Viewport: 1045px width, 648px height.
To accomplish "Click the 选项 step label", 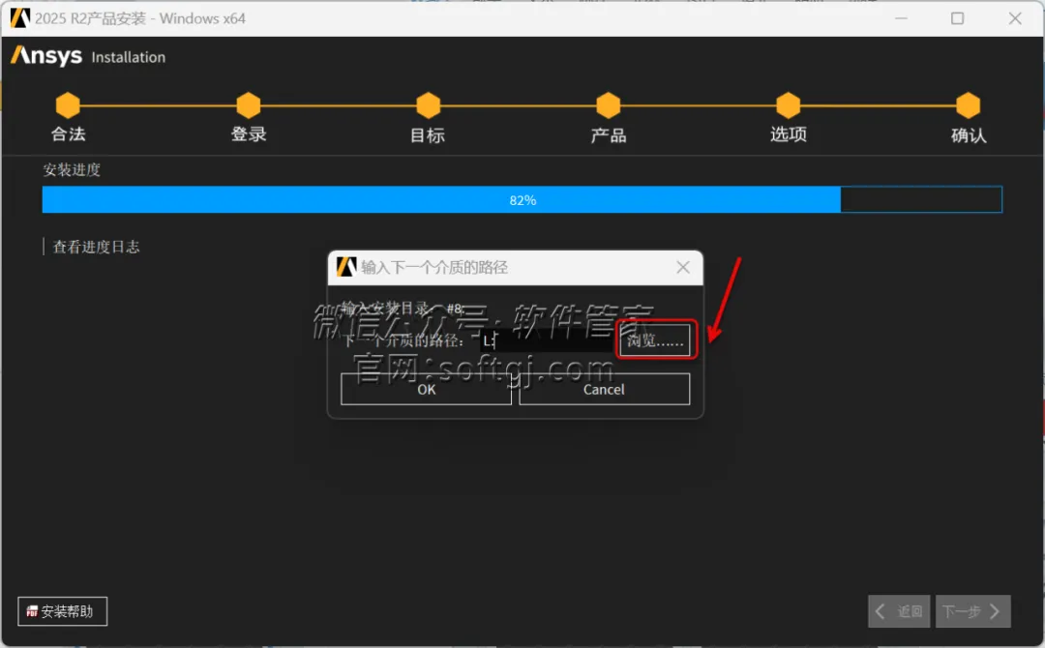I will [789, 133].
